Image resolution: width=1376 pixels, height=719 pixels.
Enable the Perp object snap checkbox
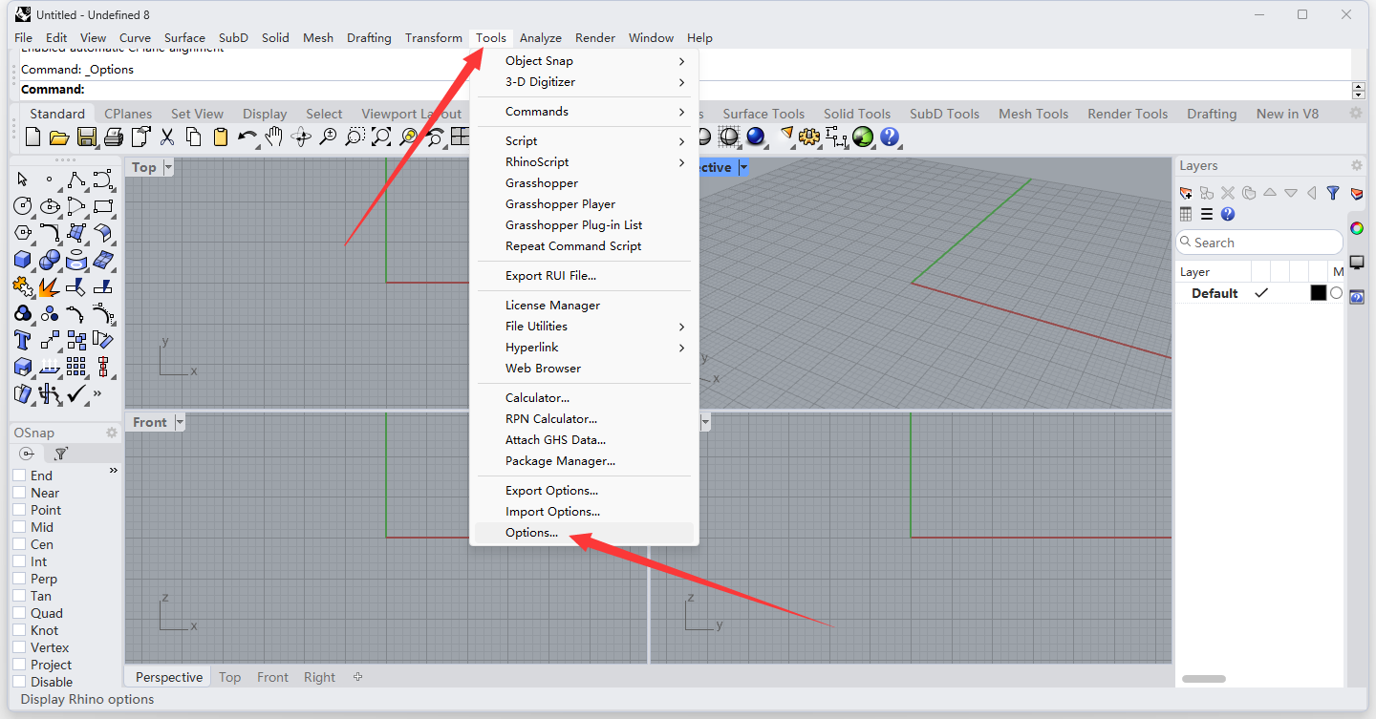(x=19, y=579)
